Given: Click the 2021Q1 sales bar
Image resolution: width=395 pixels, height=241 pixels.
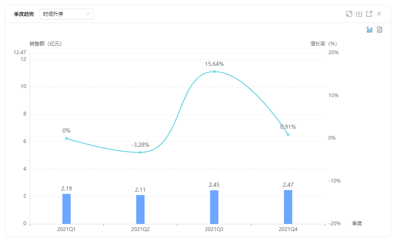Looking at the screenshot, I should [67, 209].
